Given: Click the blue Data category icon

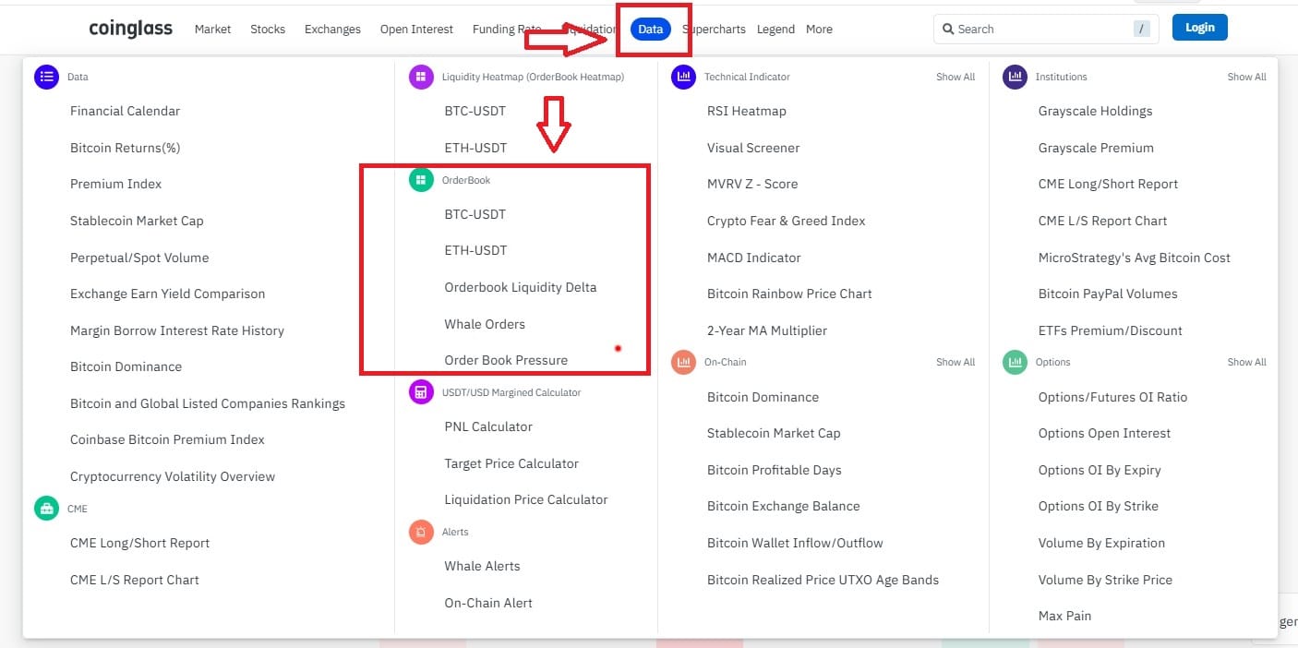Looking at the screenshot, I should (46, 78).
